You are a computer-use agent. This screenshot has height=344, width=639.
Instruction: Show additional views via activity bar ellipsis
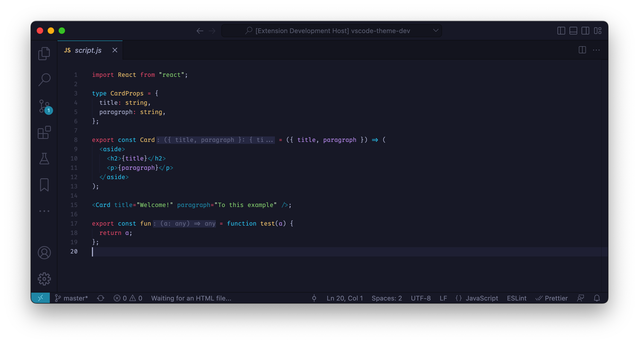(44, 211)
